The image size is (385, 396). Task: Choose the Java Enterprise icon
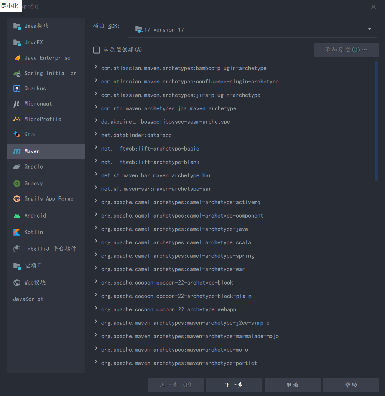[17, 58]
